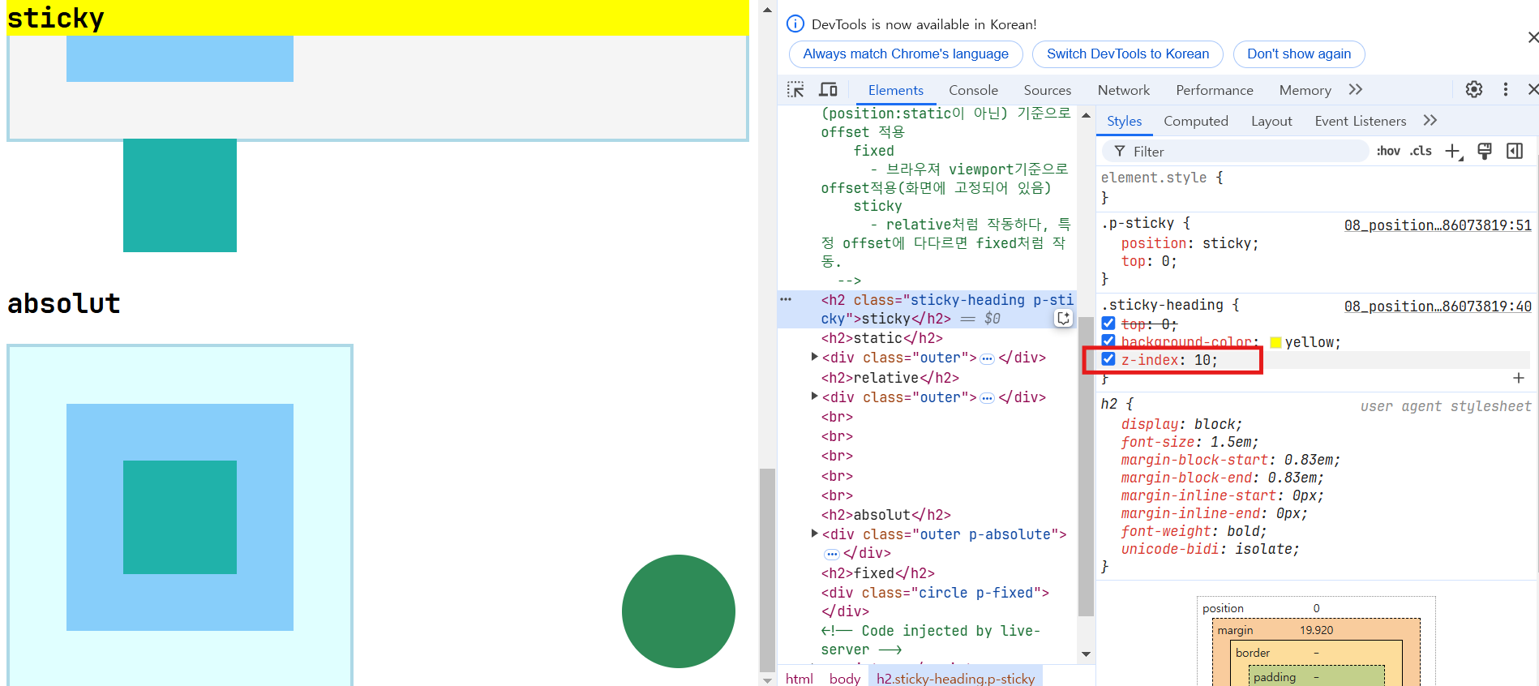Image resolution: width=1539 pixels, height=686 pixels.
Task: Open the Performance tab
Action: tap(1214, 90)
